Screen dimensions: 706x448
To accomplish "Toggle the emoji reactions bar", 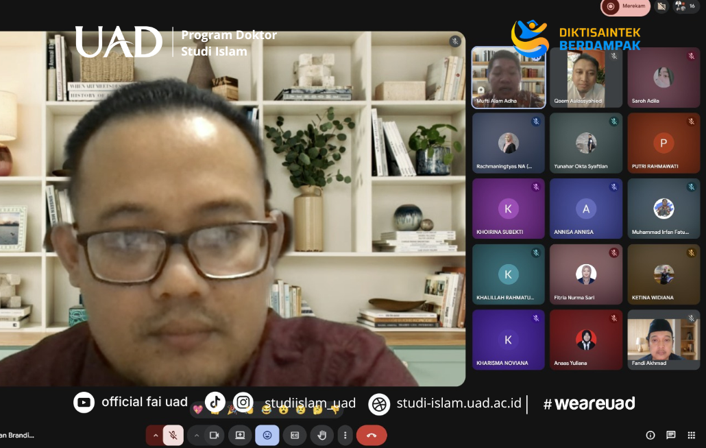I will pos(267,435).
